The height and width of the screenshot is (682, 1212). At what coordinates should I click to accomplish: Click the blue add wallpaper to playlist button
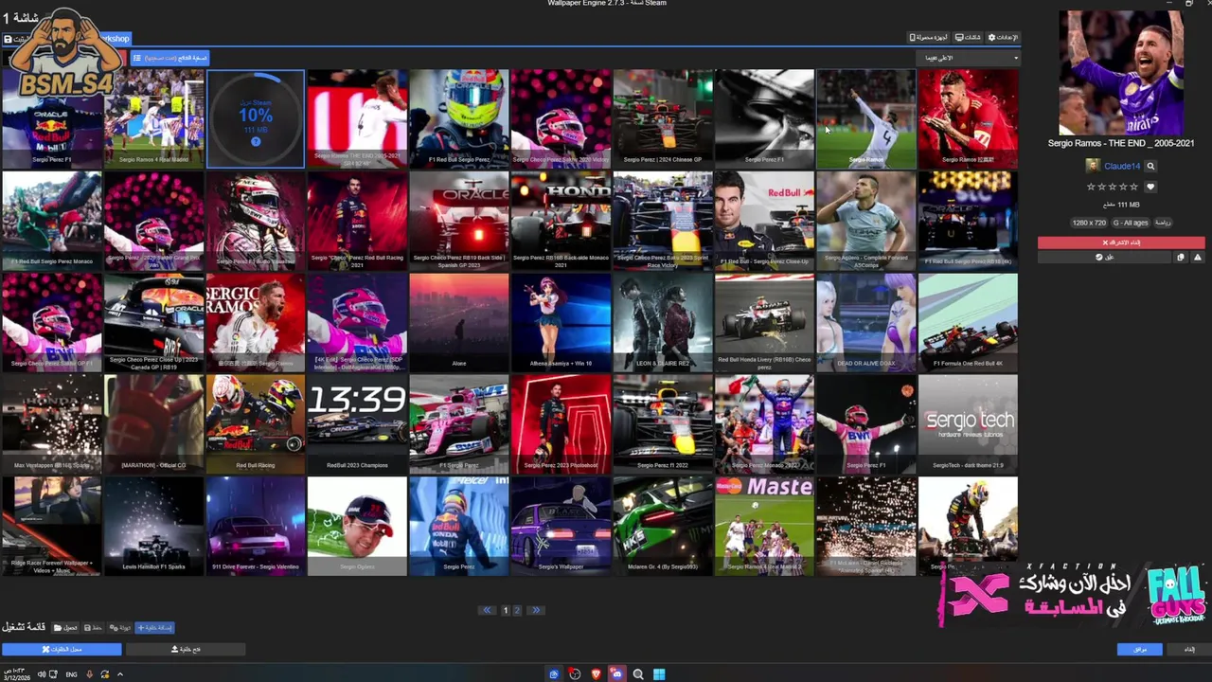click(154, 627)
